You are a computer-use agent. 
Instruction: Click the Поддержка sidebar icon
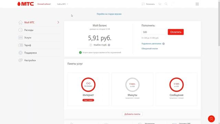(21, 53)
